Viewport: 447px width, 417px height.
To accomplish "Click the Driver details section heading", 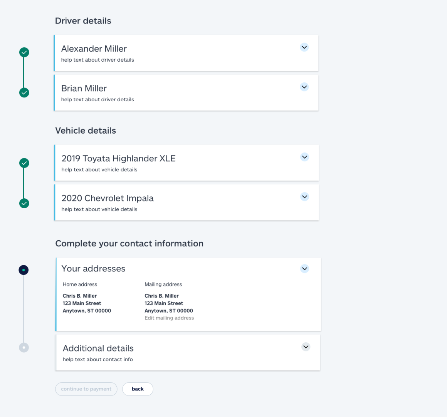I will point(83,21).
